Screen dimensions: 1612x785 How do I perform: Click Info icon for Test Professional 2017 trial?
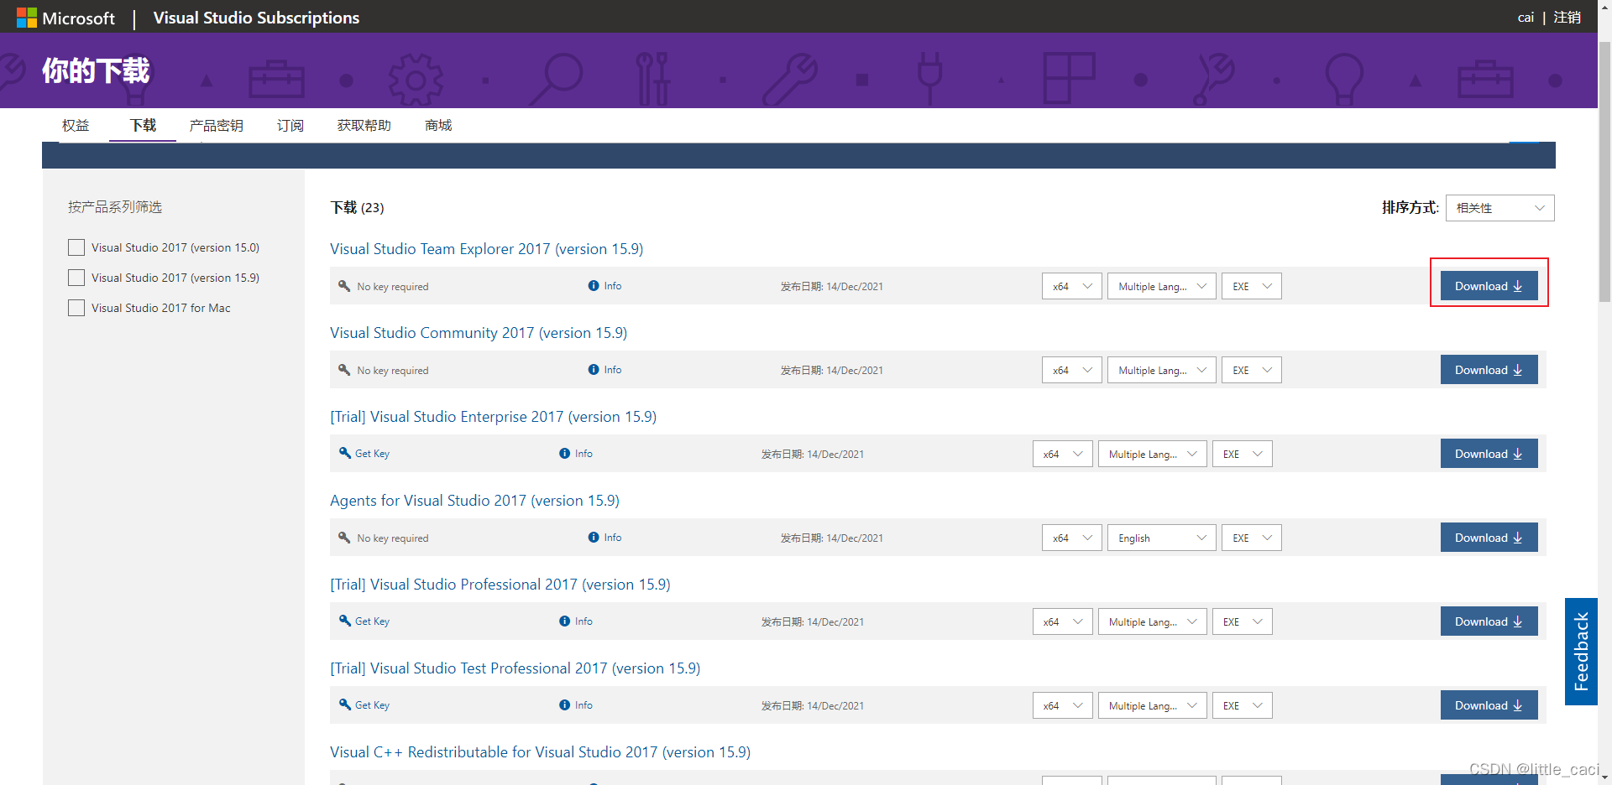click(565, 705)
